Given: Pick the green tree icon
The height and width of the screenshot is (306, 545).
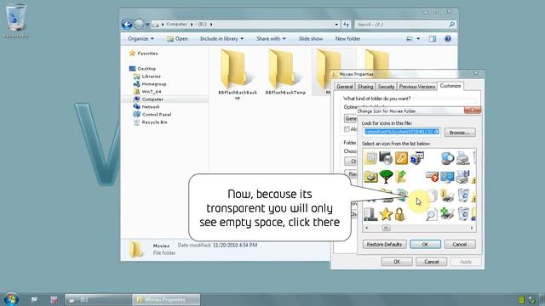Looking at the screenshot, I should click(x=386, y=177).
